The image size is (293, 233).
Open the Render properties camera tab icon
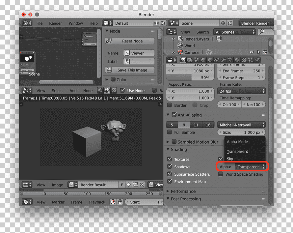[x=183, y=60]
